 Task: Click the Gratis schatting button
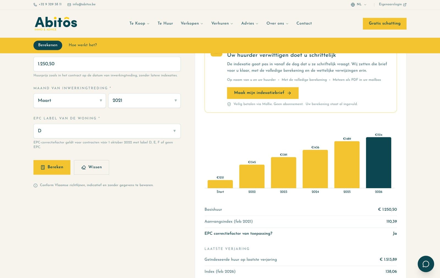point(384,24)
